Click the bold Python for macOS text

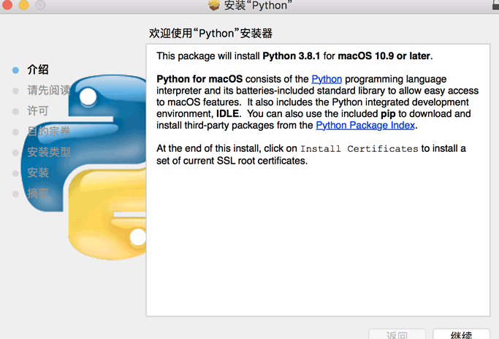click(x=199, y=79)
